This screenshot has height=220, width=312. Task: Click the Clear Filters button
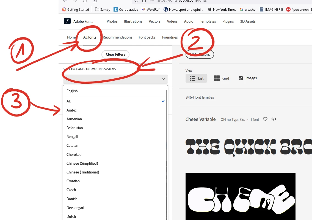click(115, 55)
